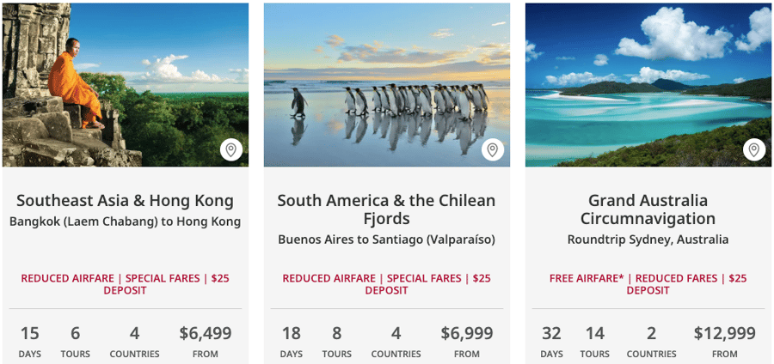Click the 14 Tours figure
Screen dimensions: 774x364
click(x=595, y=340)
